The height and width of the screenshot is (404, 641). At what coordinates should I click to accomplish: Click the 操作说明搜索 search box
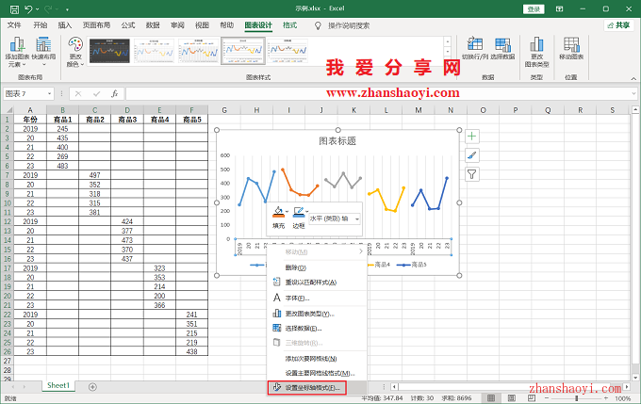pos(349,25)
